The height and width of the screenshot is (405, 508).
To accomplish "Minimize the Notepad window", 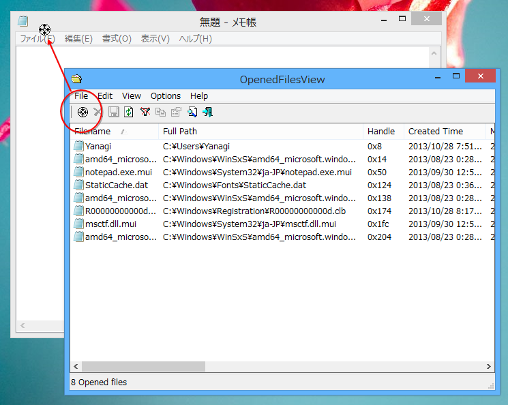I will [384, 20].
